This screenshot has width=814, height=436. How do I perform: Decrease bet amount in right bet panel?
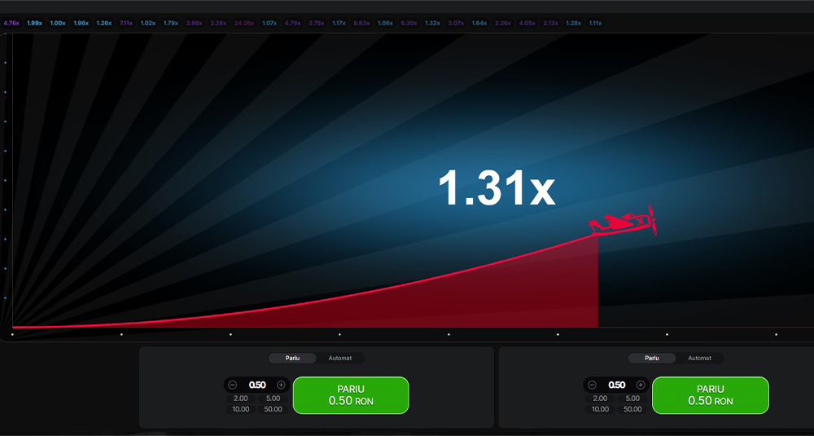[x=593, y=385]
